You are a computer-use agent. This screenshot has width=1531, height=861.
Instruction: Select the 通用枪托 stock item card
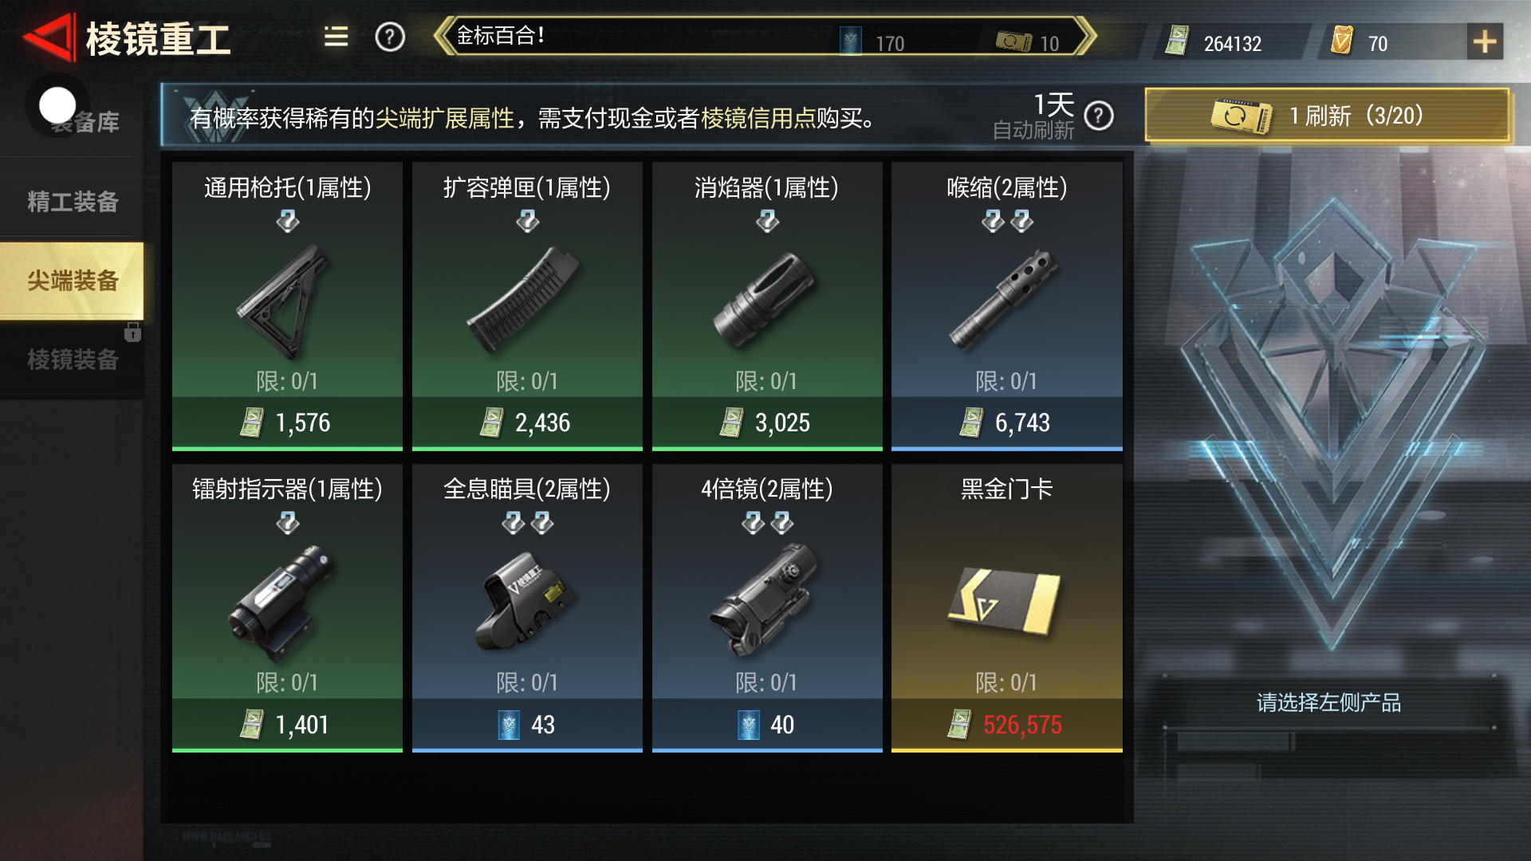(287, 306)
